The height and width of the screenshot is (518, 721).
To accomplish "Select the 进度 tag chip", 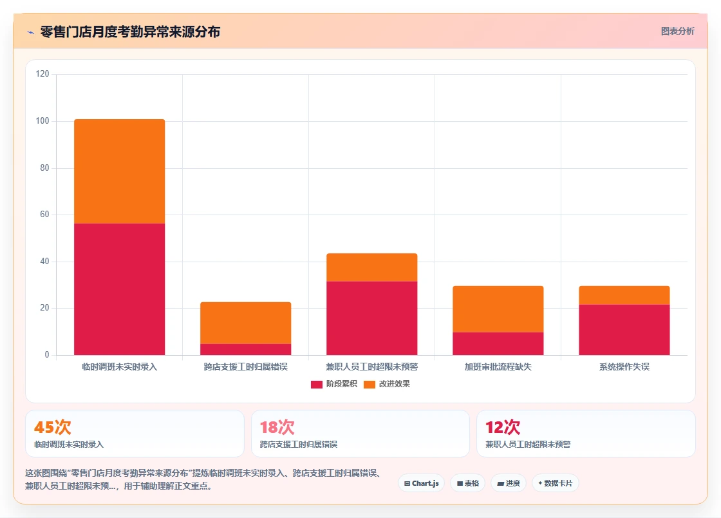I will pyautogui.click(x=509, y=483).
